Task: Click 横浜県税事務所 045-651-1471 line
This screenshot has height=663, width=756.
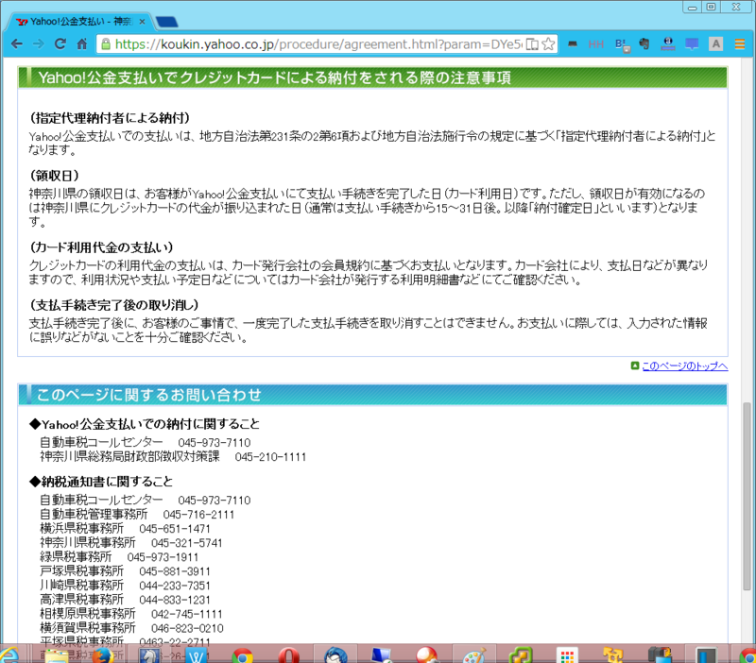Action: (125, 529)
